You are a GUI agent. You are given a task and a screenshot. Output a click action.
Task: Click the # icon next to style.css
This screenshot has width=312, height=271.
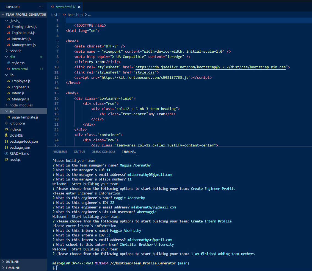click(9, 63)
